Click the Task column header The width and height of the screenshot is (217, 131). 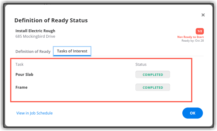pos(19,65)
